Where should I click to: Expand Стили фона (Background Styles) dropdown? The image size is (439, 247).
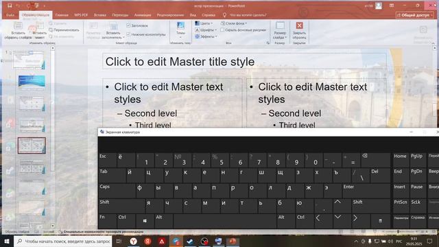click(234, 23)
